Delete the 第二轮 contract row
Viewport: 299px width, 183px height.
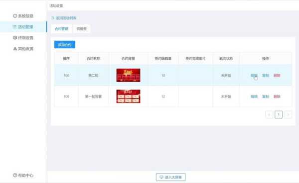coord(277,75)
